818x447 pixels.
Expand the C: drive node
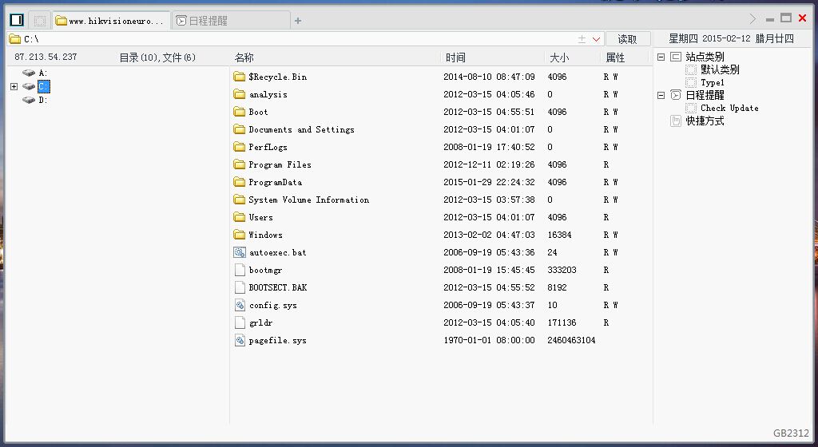pyautogui.click(x=14, y=86)
